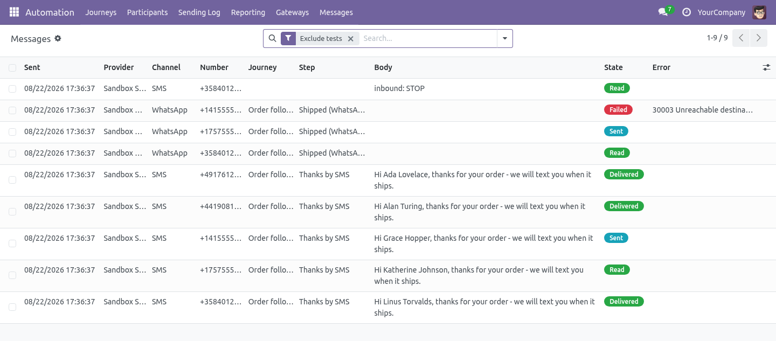Open the optional columns adjust icon
Image resolution: width=776 pixels, height=341 pixels.
click(x=766, y=67)
